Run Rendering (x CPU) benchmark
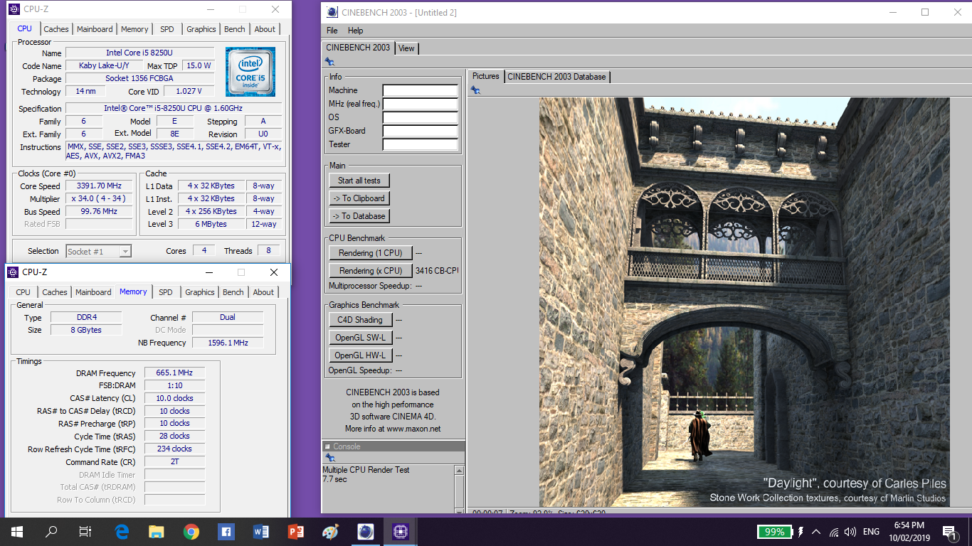The width and height of the screenshot is (972, 546). coord(371,271)
